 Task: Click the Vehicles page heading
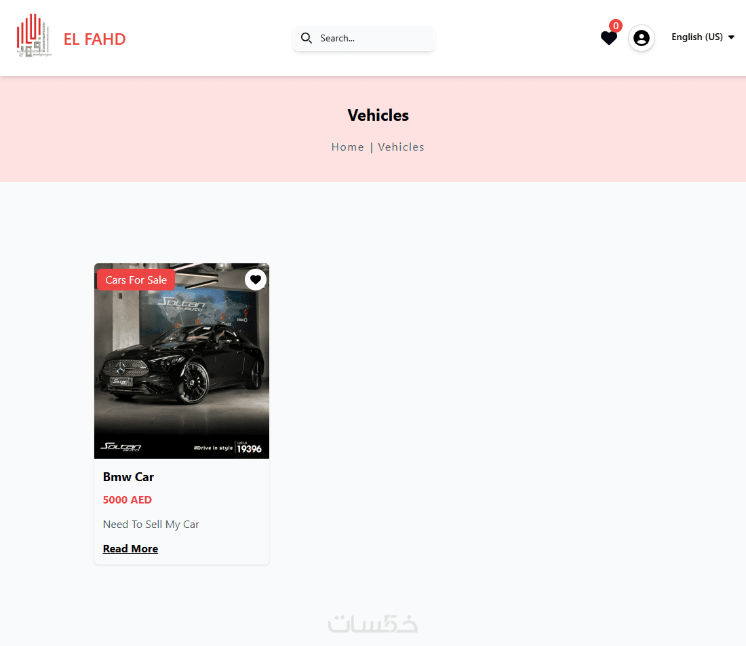(x=378, y=115)
